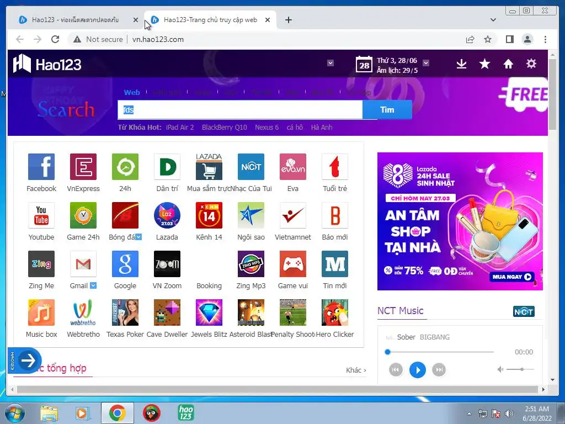
Task: Go to previous NCT track
Action: pos(396,370)
